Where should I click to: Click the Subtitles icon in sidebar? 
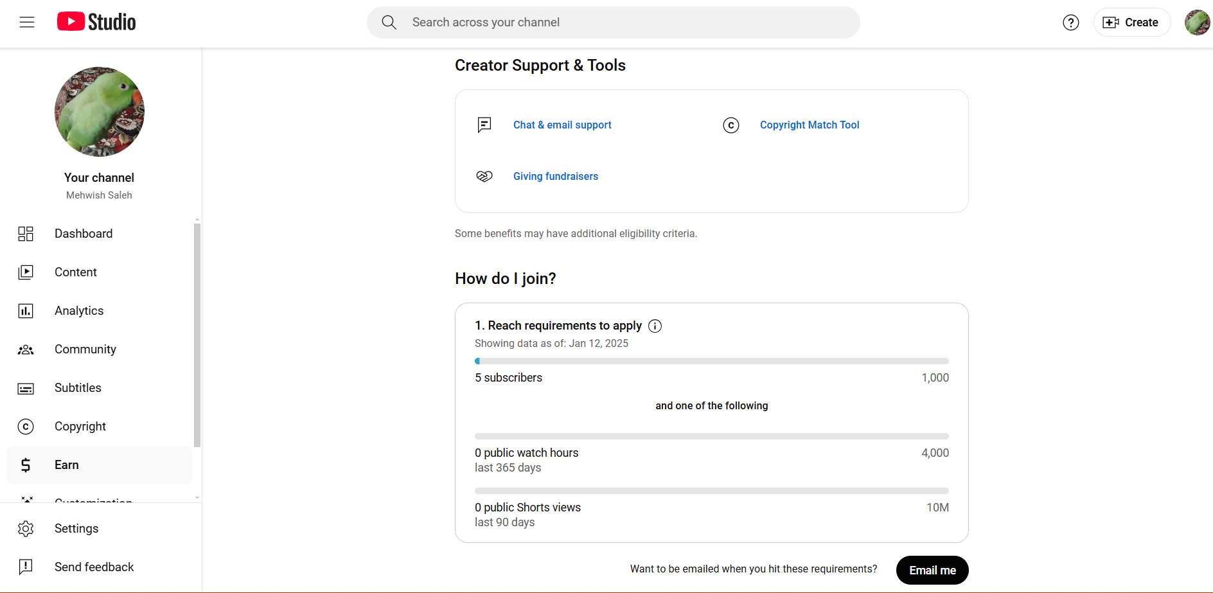click(x=26, y=388)
